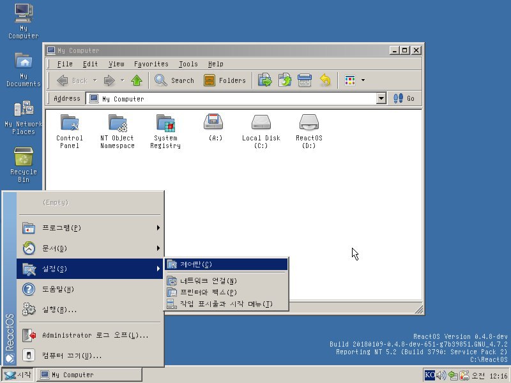Click the 시작 Start button
The image size is (511, 383).
click(18, 375)
